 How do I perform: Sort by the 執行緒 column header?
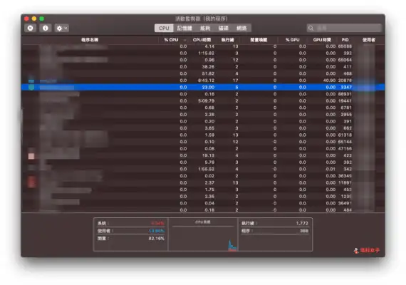(228, 40)
